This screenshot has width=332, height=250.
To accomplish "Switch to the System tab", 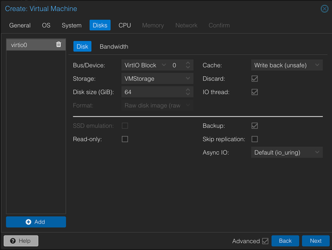I will click(71, 25).
